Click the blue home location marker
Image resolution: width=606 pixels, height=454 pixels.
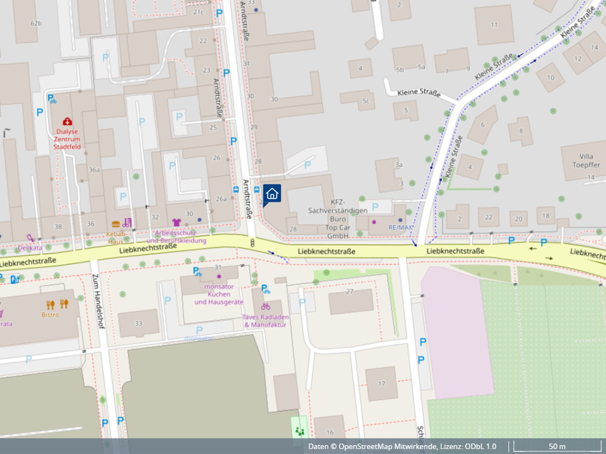point(272,194)
